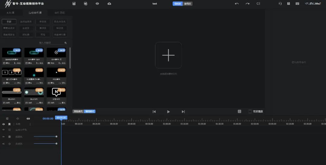Open the help question mark icon
Screen dimensions: 326x165
pos(289,4)
